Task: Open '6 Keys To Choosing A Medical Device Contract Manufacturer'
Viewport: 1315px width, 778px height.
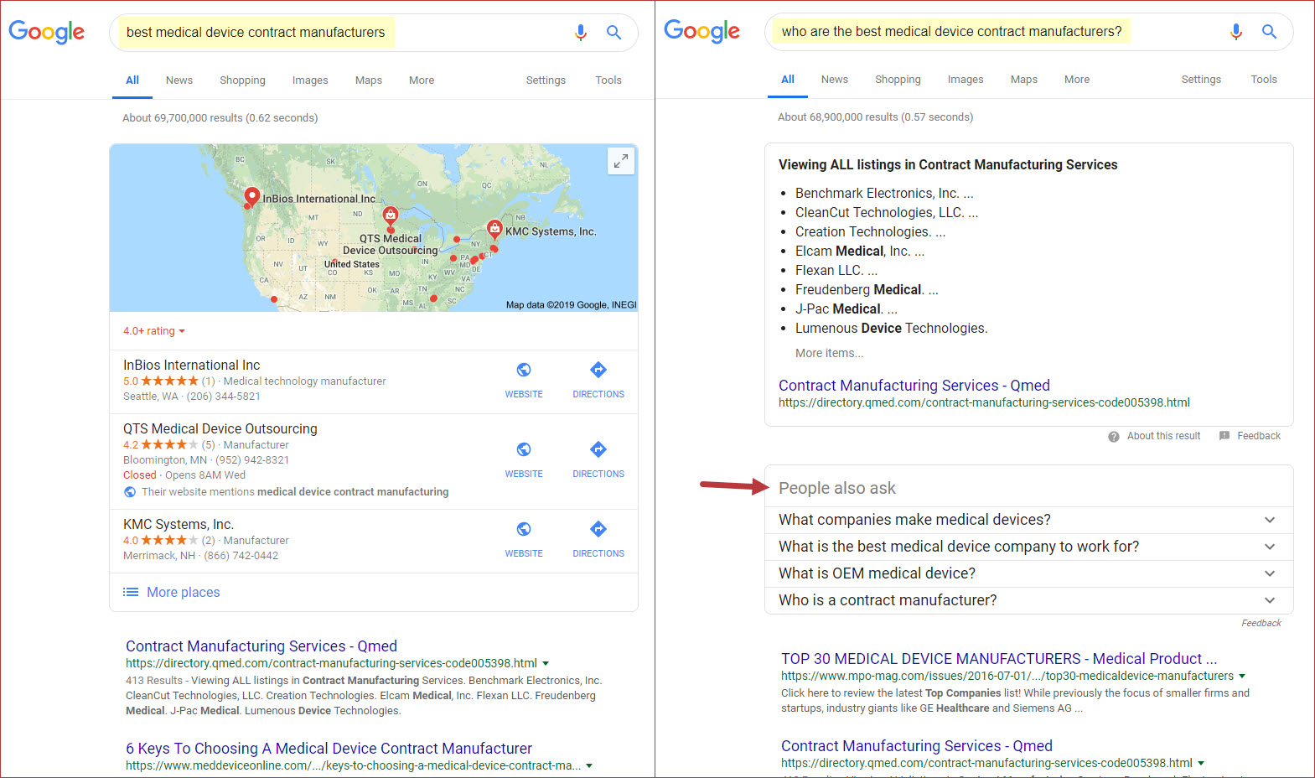Action: pos(329,749)
